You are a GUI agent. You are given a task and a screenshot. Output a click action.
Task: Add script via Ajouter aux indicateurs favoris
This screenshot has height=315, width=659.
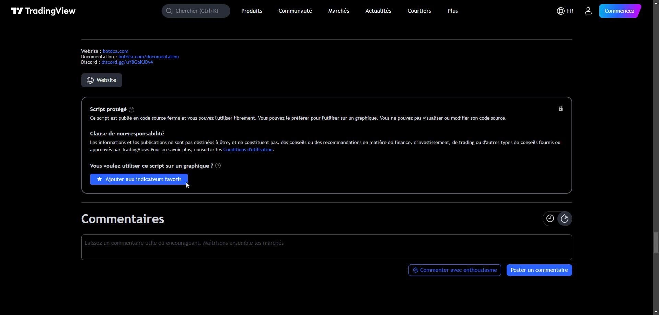pyautogui.click(x=139, y=179)
